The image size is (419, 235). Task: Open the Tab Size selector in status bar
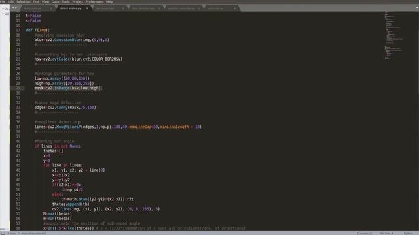(386, 233)
